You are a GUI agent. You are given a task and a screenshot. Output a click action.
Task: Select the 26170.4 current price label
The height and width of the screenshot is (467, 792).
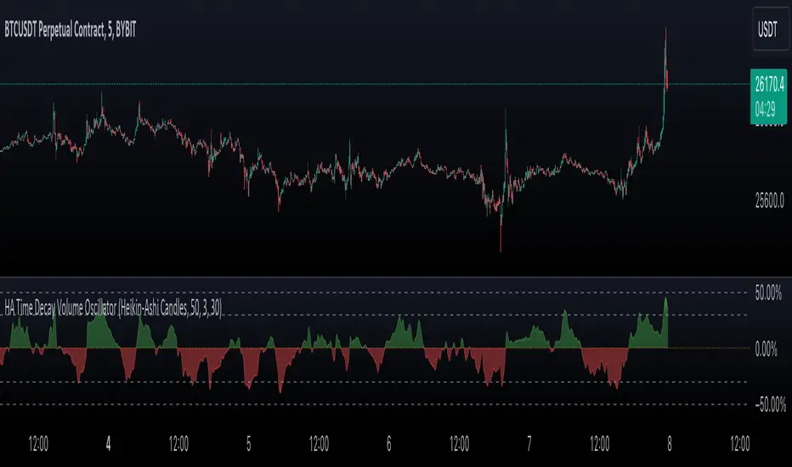pos(769,84)
